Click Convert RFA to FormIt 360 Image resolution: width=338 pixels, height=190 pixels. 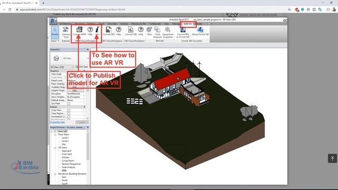coord(183,32)
